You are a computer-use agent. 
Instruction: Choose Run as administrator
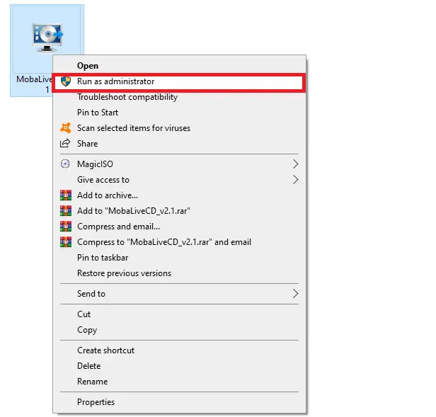[x=179, y=81]
